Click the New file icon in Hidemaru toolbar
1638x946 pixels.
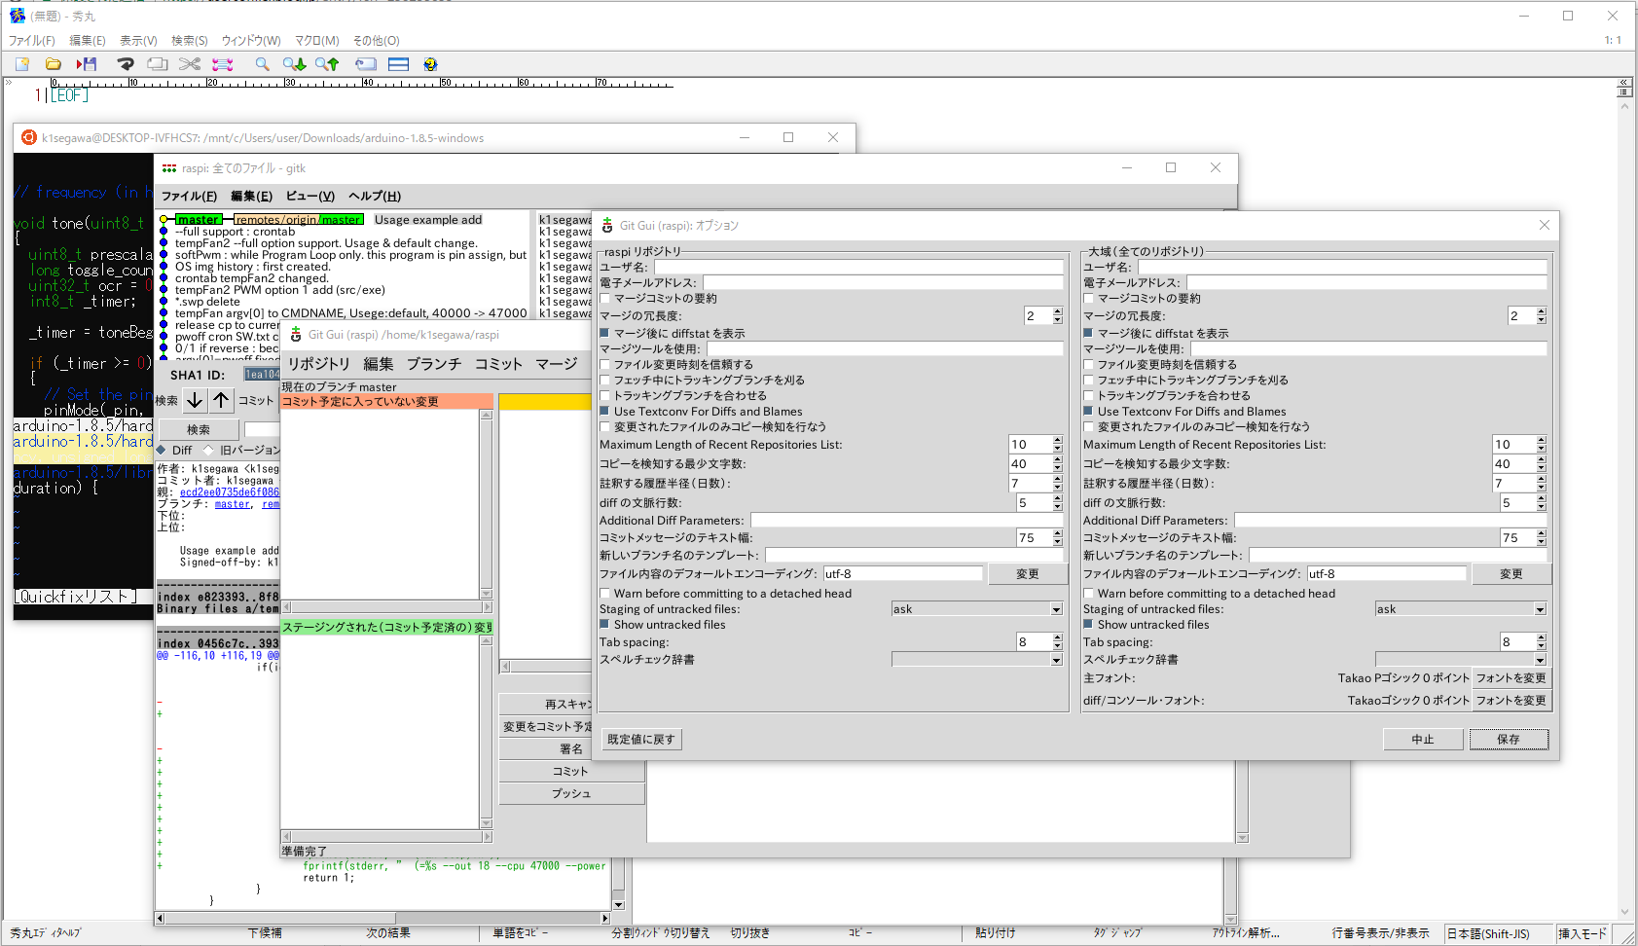22,64
